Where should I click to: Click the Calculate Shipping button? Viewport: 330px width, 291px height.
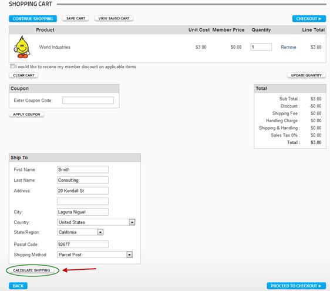[x=32, y=270]
